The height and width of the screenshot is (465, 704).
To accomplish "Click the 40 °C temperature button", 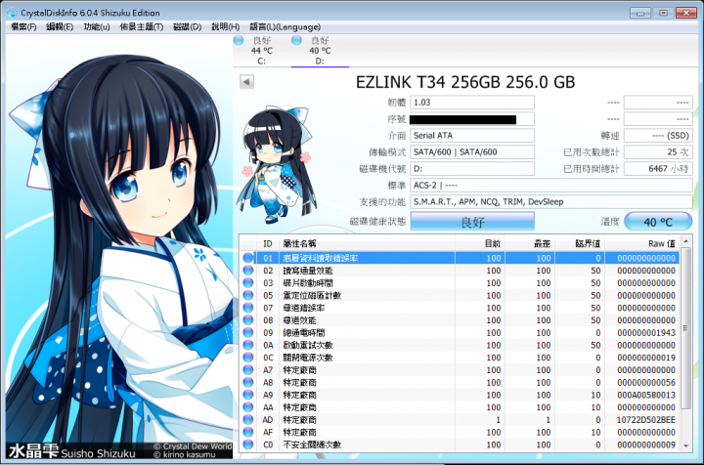I will [x=658, y=222].
